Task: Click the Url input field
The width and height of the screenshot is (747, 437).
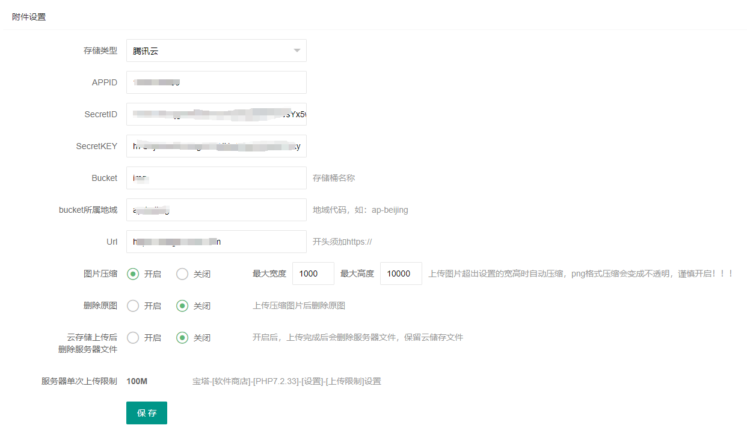Action: click(x=216, y=242)
